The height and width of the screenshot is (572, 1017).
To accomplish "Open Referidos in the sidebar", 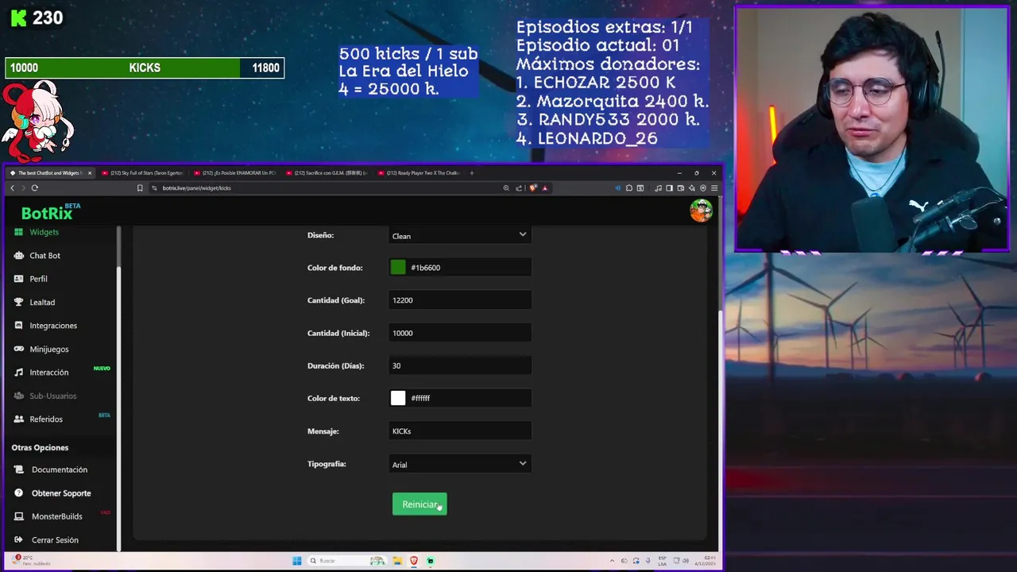I will point(46,419).
